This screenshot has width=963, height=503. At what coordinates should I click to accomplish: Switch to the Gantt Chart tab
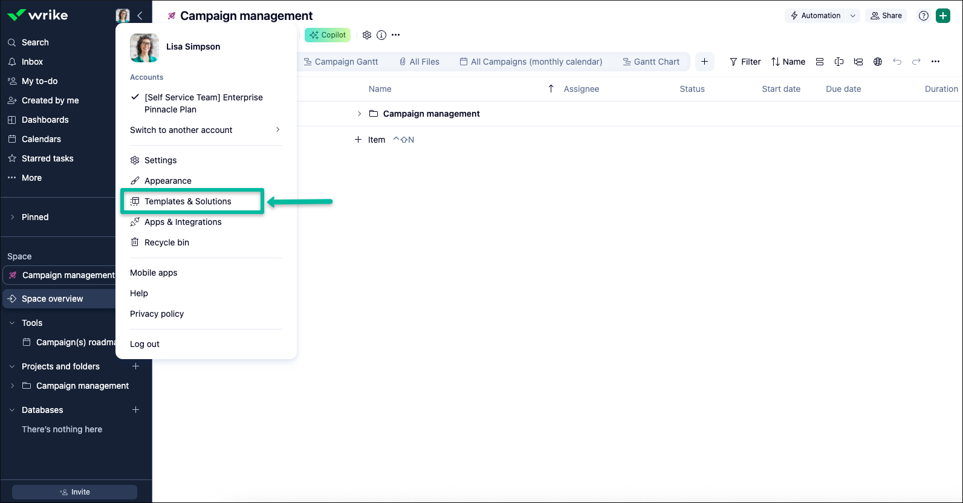[x=652, y=62]
